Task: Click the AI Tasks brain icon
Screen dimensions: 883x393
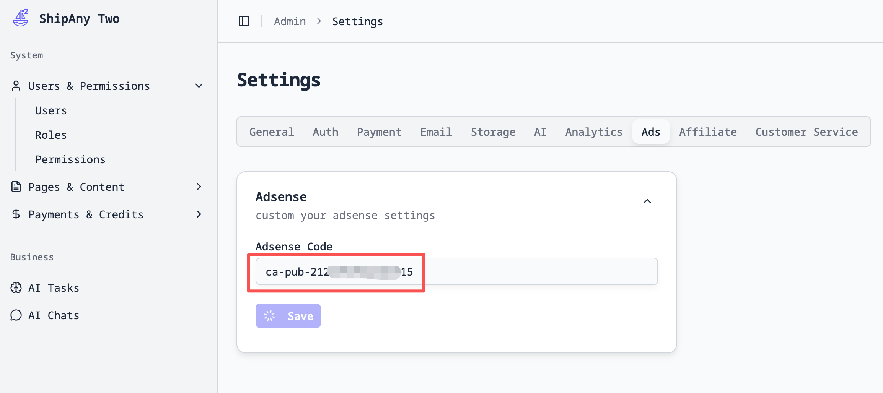Action: pyautogui.click(x=16, y=288)
